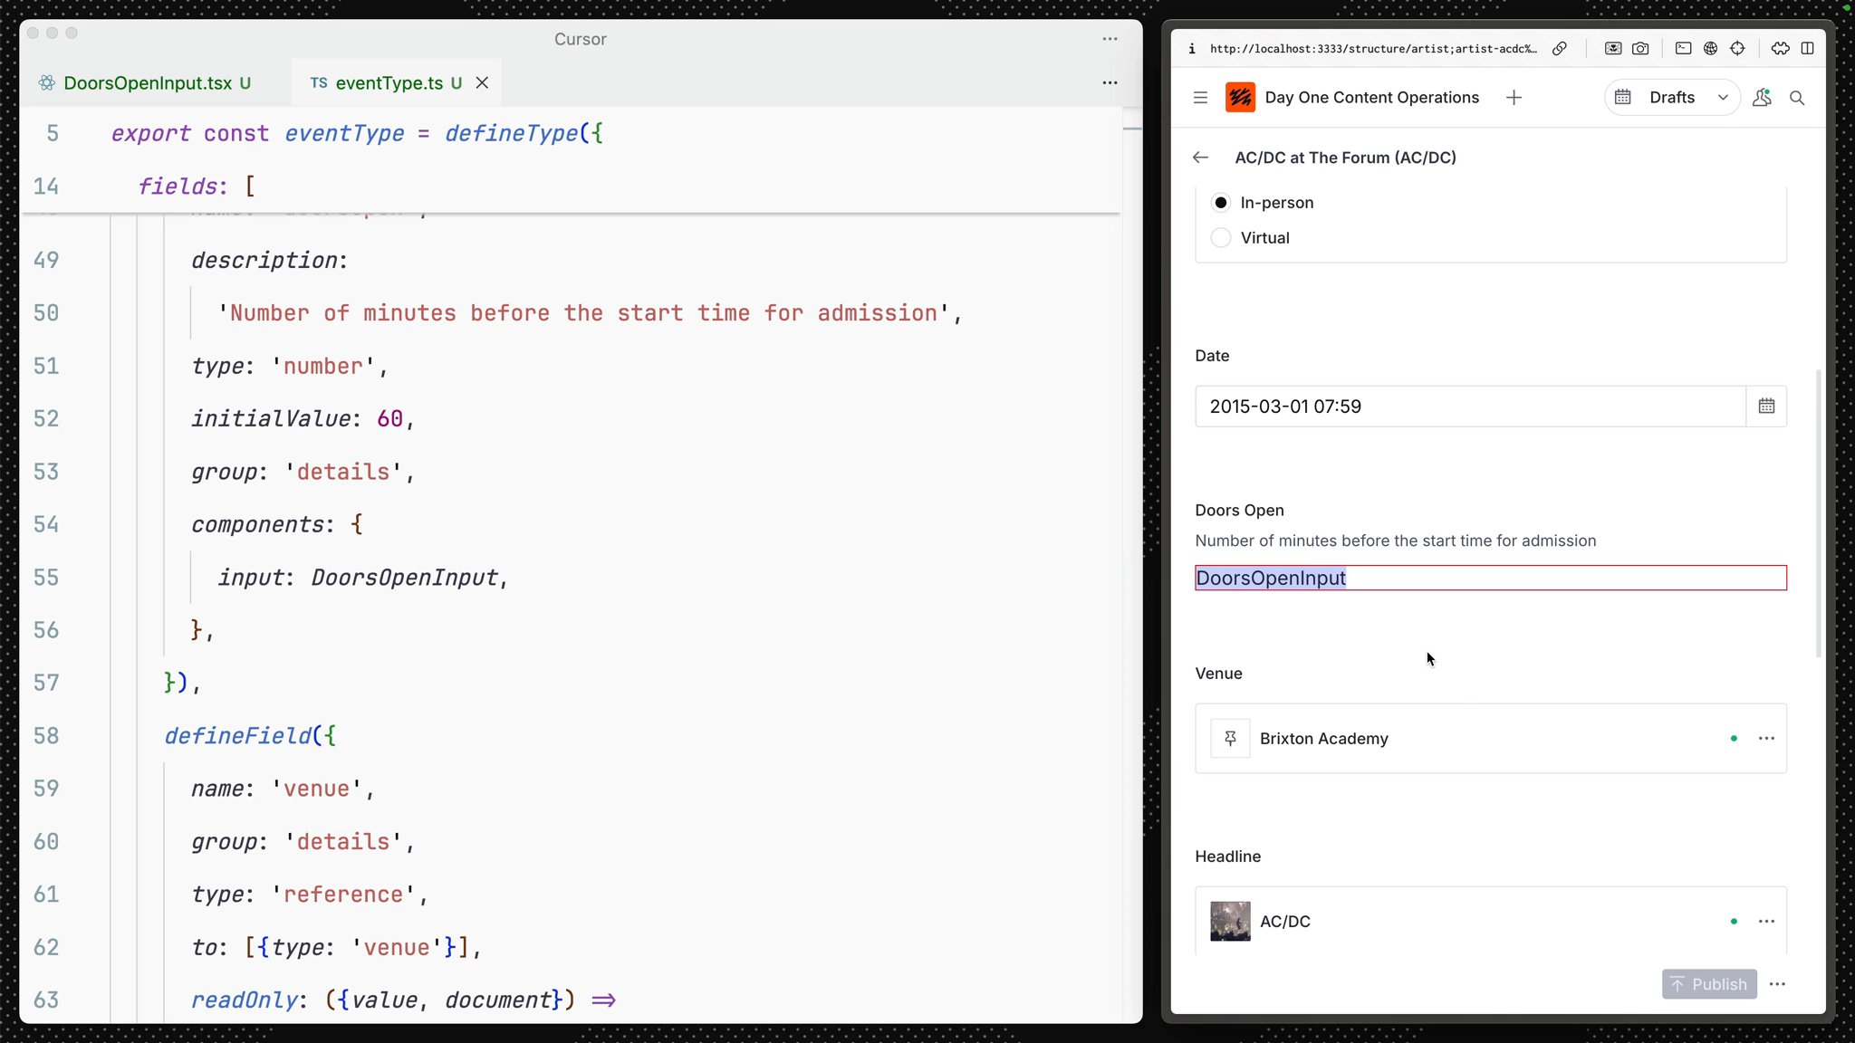Close the eventType.ts tab

pos(483,83)
